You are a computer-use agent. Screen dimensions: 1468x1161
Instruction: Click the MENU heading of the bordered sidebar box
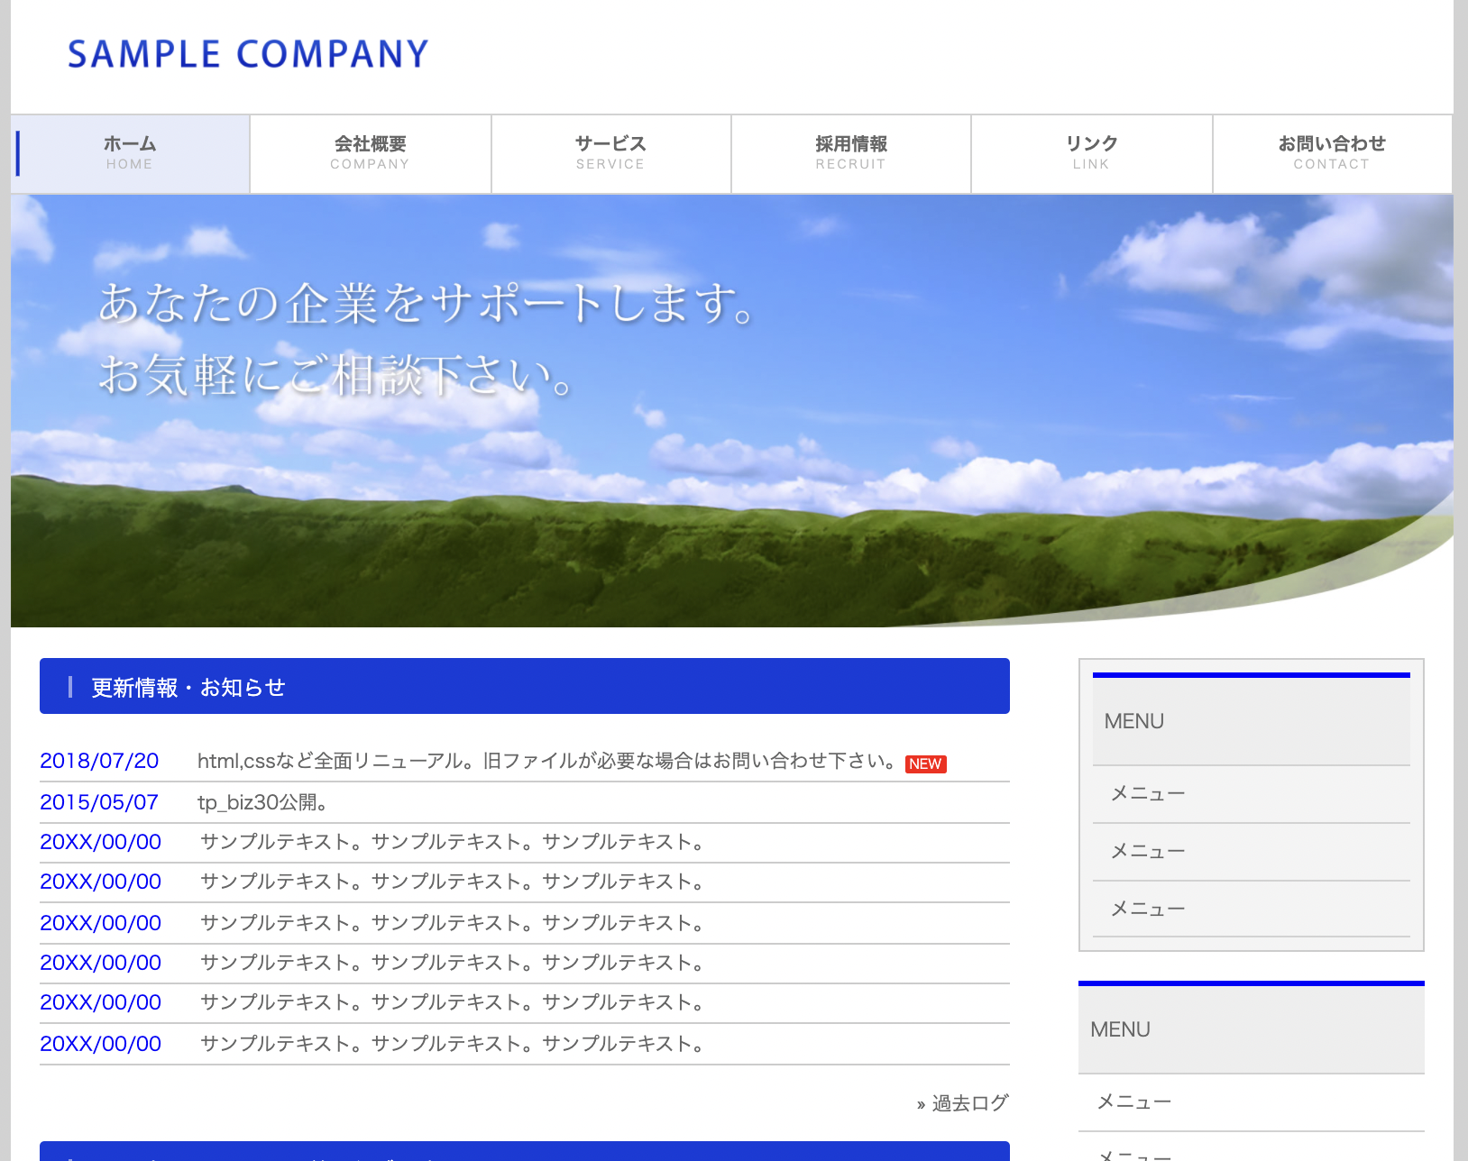(x=1134, y=721)
